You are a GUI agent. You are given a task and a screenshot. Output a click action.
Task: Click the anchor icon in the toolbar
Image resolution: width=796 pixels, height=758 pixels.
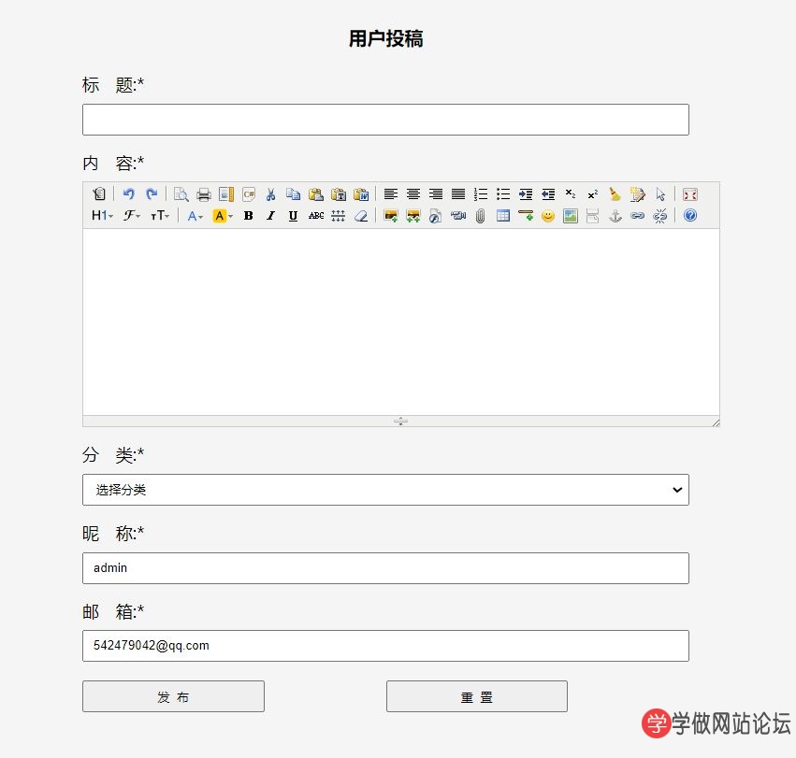coord(615,216)
